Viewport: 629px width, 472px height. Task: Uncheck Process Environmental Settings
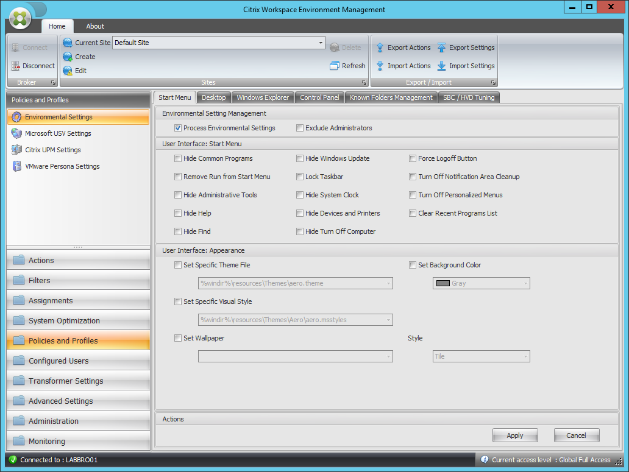[178, 128]
